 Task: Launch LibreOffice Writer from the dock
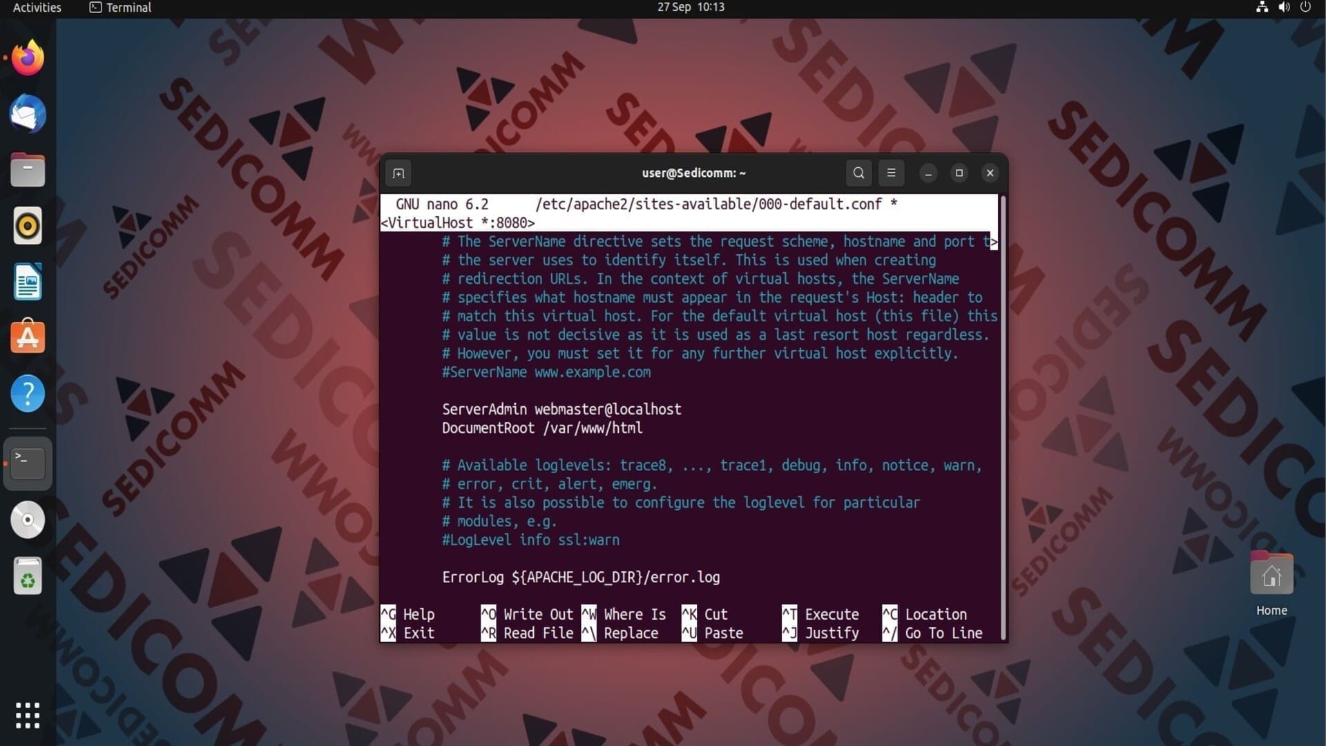(28, 282)
